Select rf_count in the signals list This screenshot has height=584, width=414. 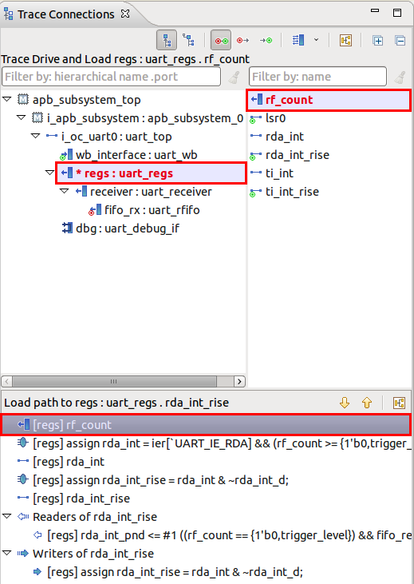click(x=329, y=100)
